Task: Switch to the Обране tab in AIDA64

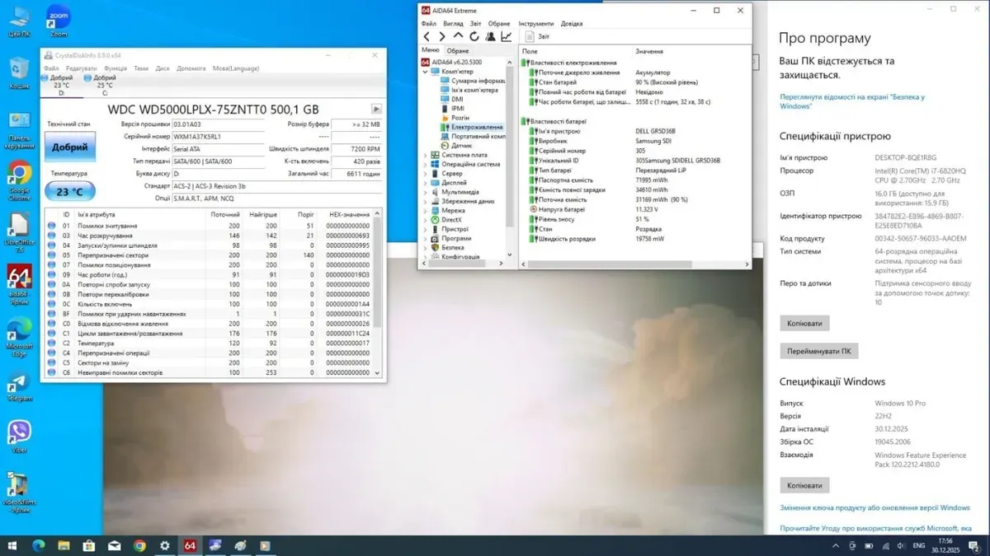Action: pos(458,50)
